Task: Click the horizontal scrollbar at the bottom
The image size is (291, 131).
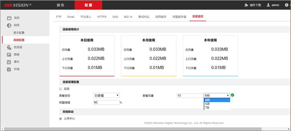Action: [x=133, y=129]
